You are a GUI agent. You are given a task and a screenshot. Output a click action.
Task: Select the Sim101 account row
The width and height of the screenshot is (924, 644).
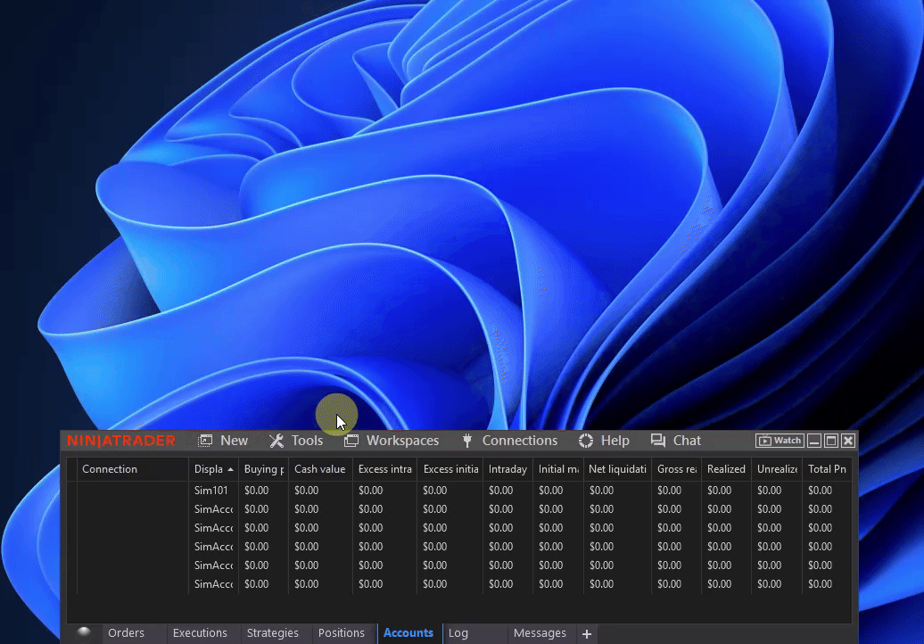pos(211,491)
